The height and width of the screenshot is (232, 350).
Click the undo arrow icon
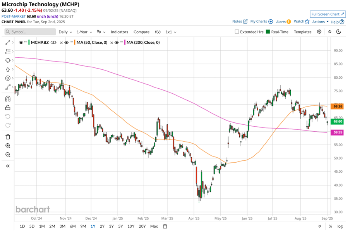click(x=8, y=117)
